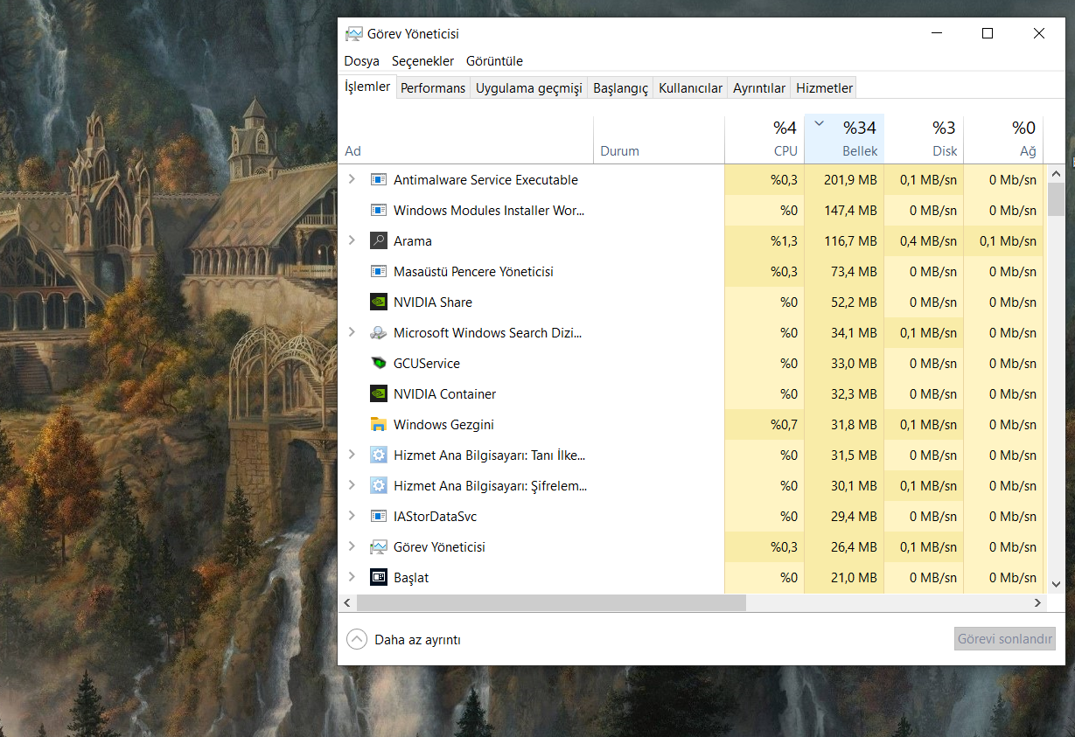
Task: Expand the Antimalware Service Executable group
Action: click(352, 179)
